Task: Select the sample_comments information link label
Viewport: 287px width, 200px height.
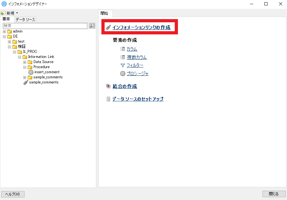Action: [44, 82]
